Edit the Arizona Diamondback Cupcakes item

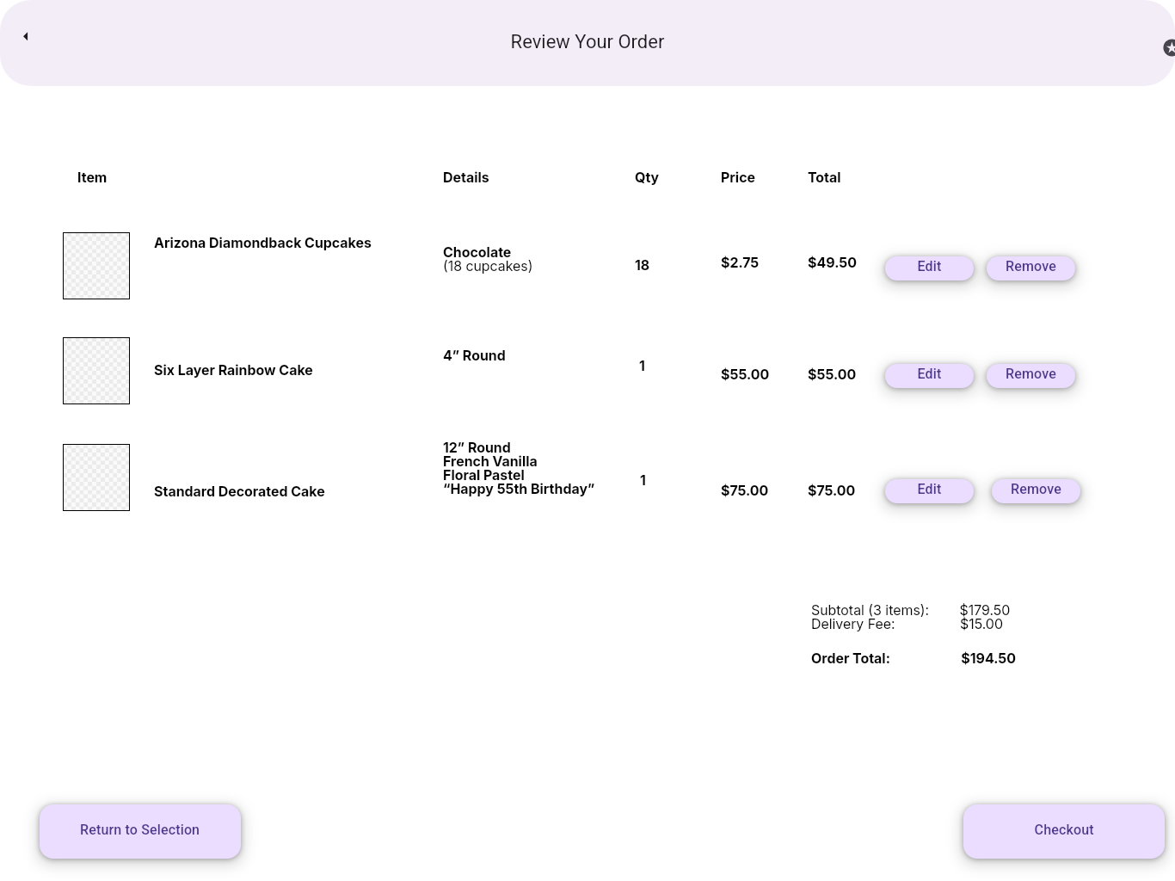click(929, 267)
